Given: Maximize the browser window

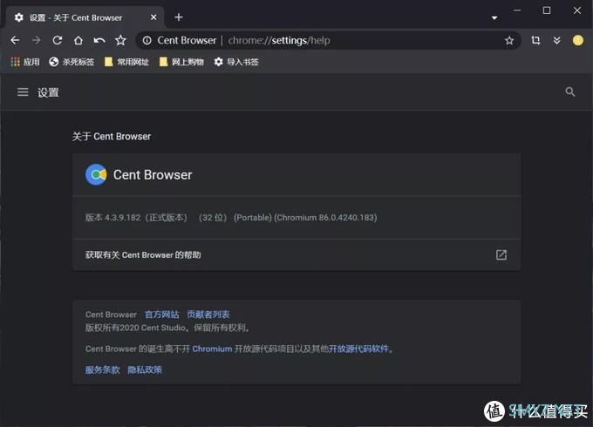Looking at the screenshot, I should [x=547, y=10].
